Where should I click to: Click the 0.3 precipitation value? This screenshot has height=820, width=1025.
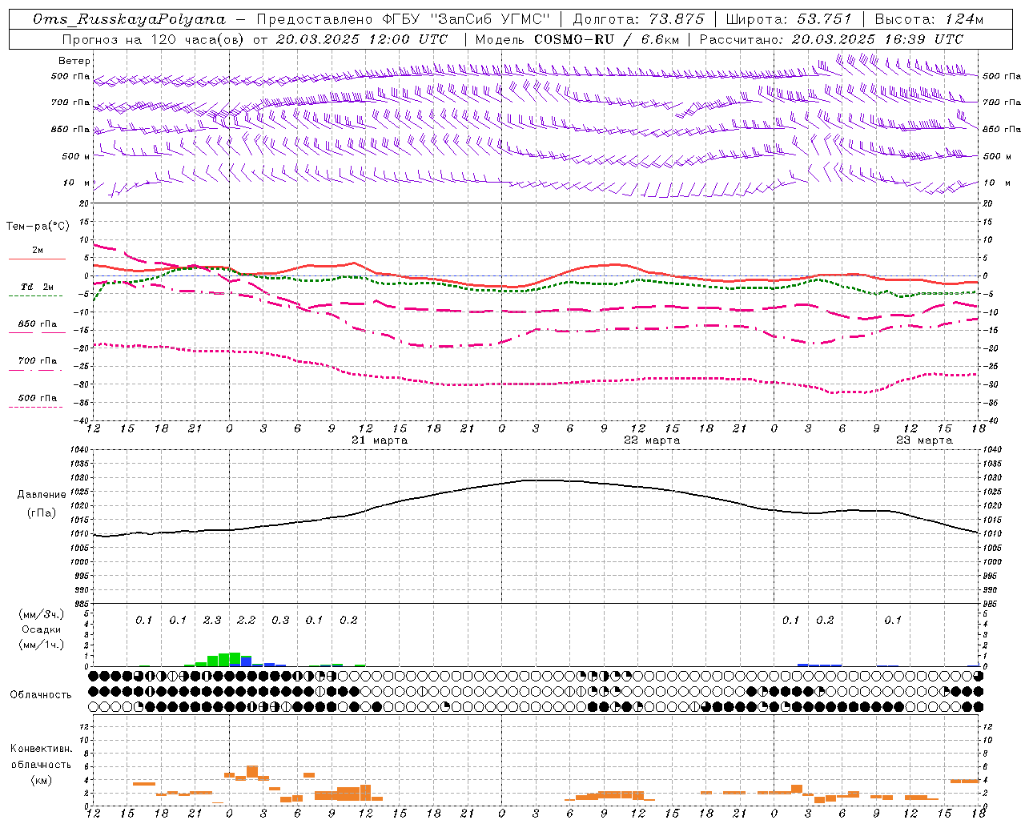pyautogui.click(x=280, y=620)
